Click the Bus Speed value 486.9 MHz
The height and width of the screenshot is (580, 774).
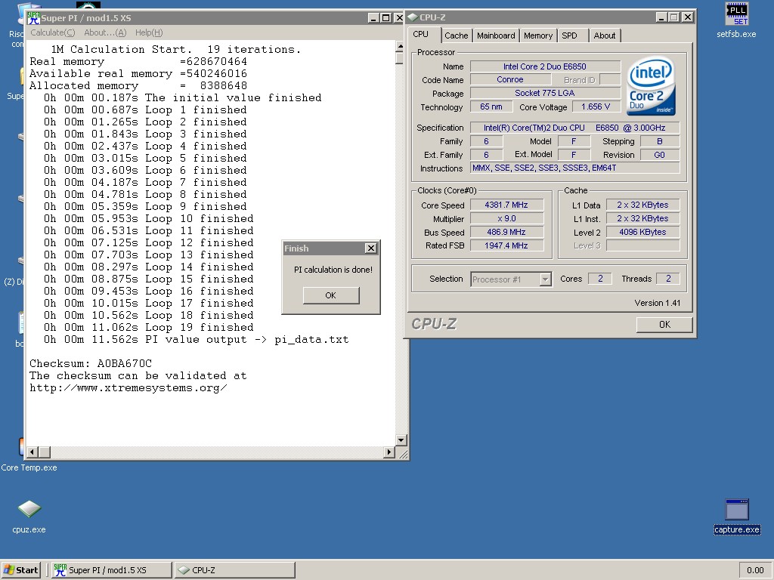pyautogui.click(x=506, y=232)
